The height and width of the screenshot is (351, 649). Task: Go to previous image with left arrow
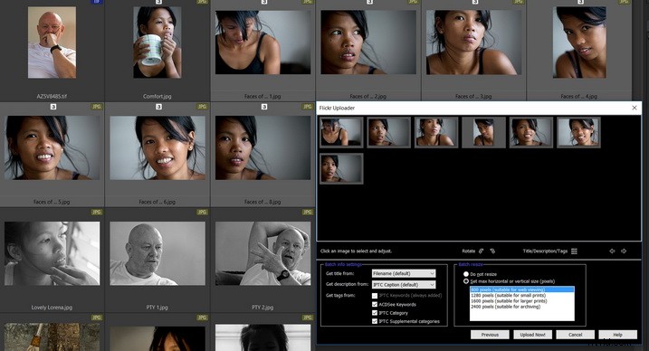pyautogui.click(x=612, y=251)
